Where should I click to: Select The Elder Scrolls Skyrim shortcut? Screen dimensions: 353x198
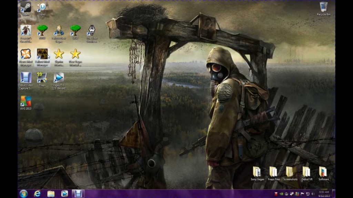coord(92,34)
